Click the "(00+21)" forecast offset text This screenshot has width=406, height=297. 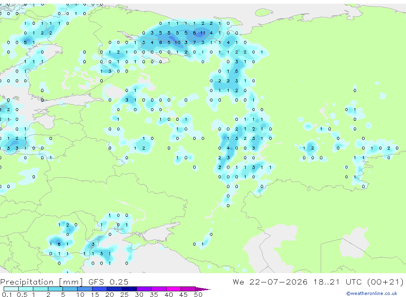[386, 282]
